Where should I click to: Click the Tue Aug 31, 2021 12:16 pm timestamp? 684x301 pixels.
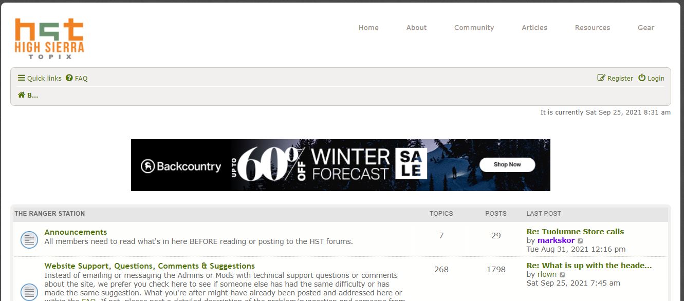(576, 249)
